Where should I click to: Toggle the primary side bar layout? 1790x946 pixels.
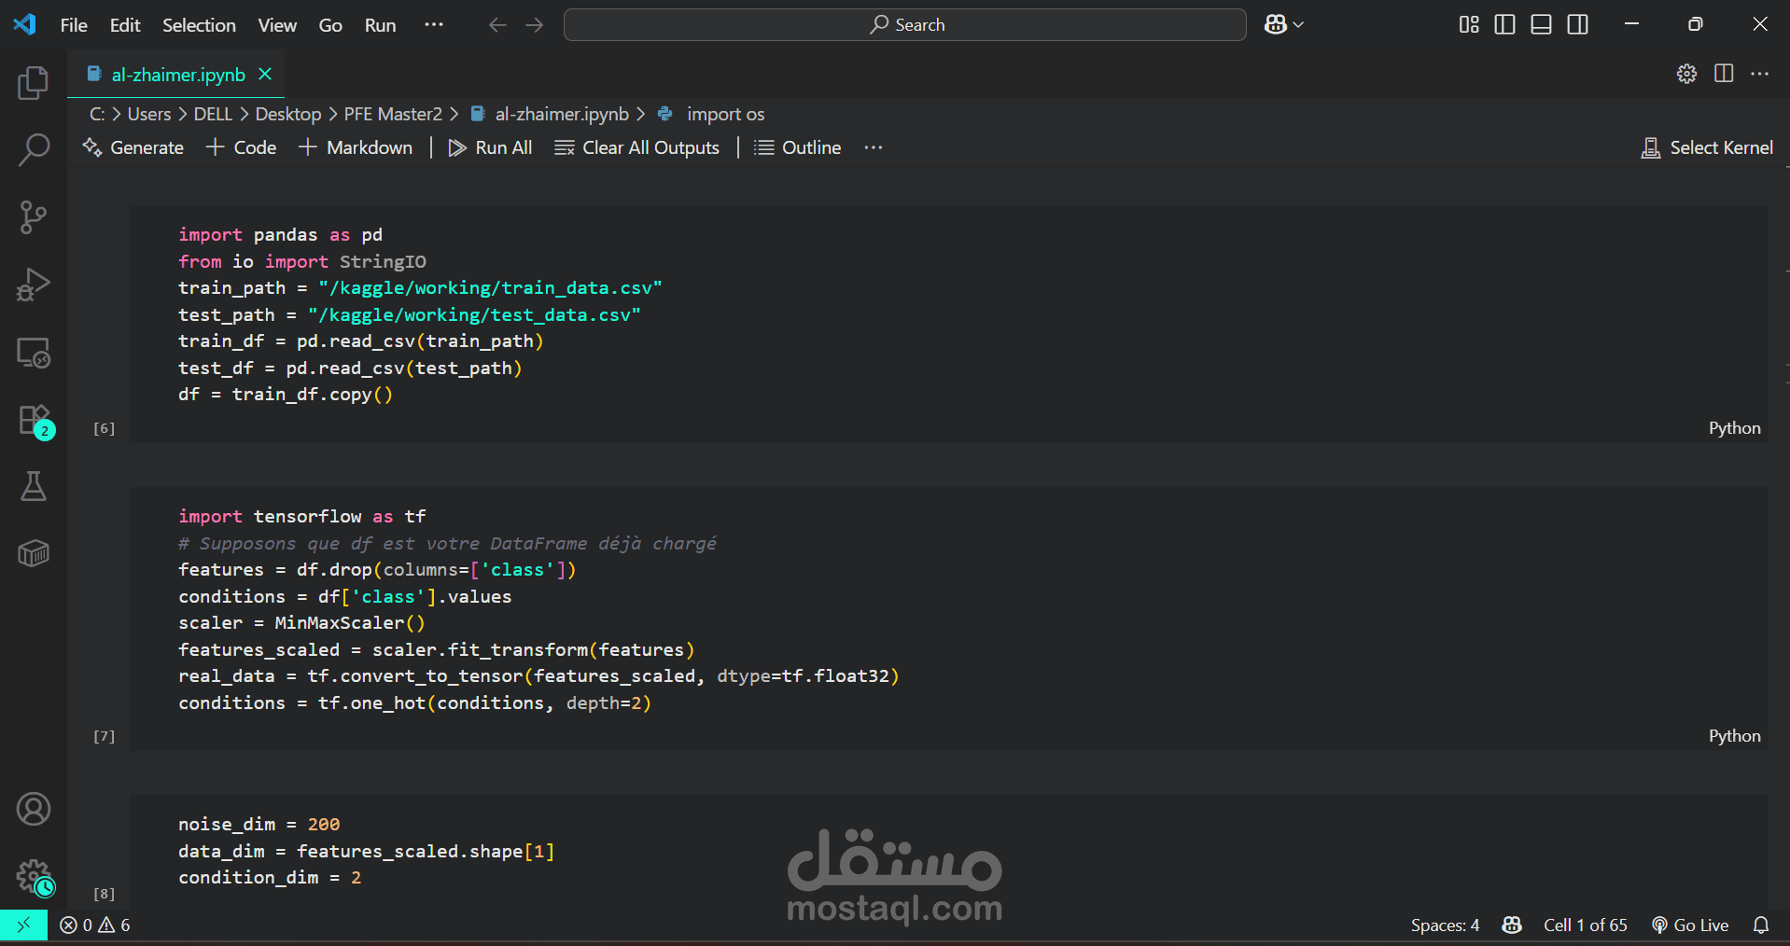(x=1504, y=25)
